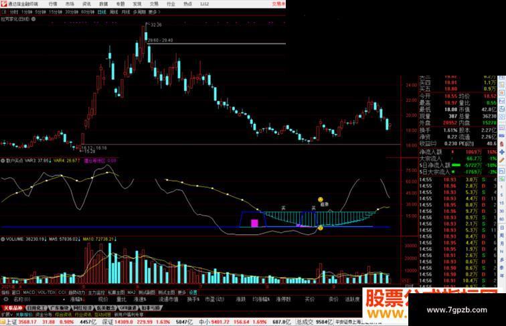Click the 周 period shortcut in right sidebar
506x326 pixels.
502,236
